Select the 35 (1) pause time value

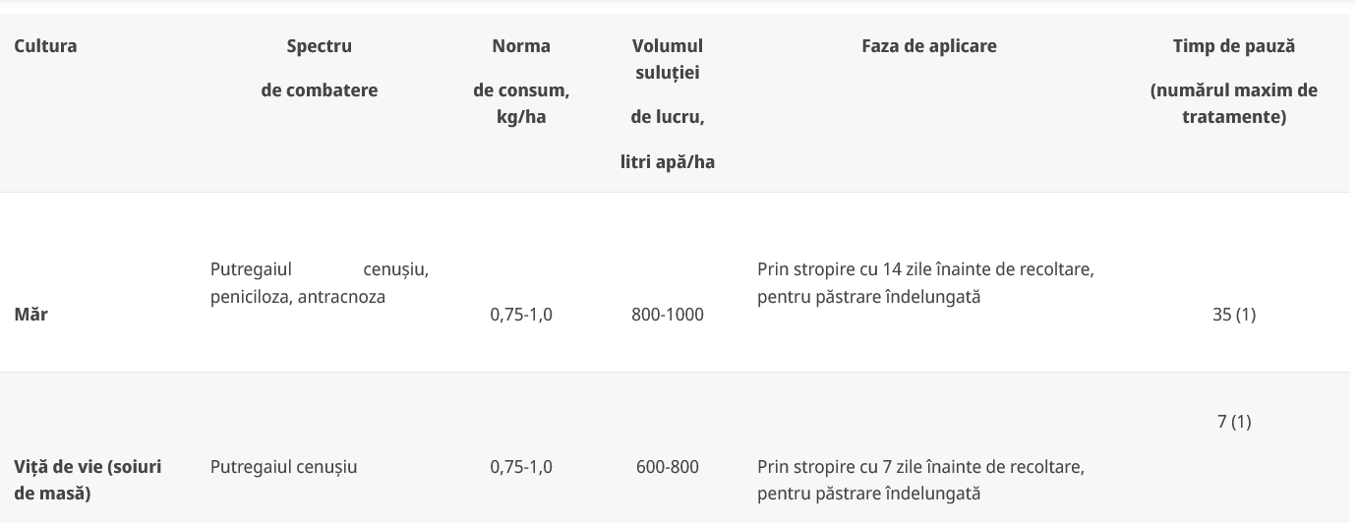(1234, 316)
